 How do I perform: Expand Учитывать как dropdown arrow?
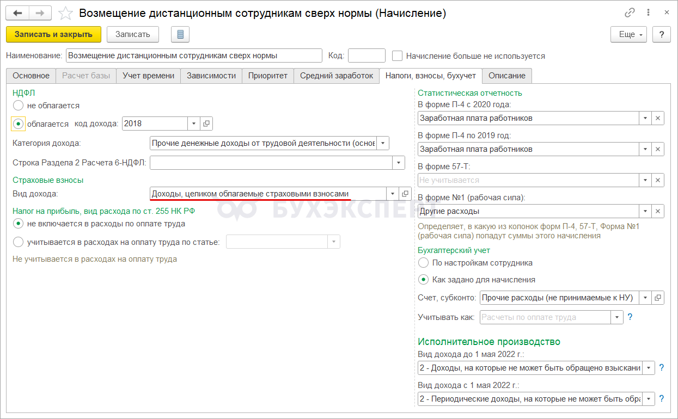pos(617,317)
